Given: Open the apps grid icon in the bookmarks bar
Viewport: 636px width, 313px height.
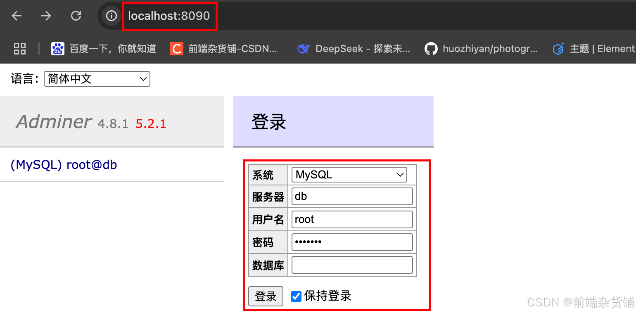Looking at the screenshot, I should [20, 49].
